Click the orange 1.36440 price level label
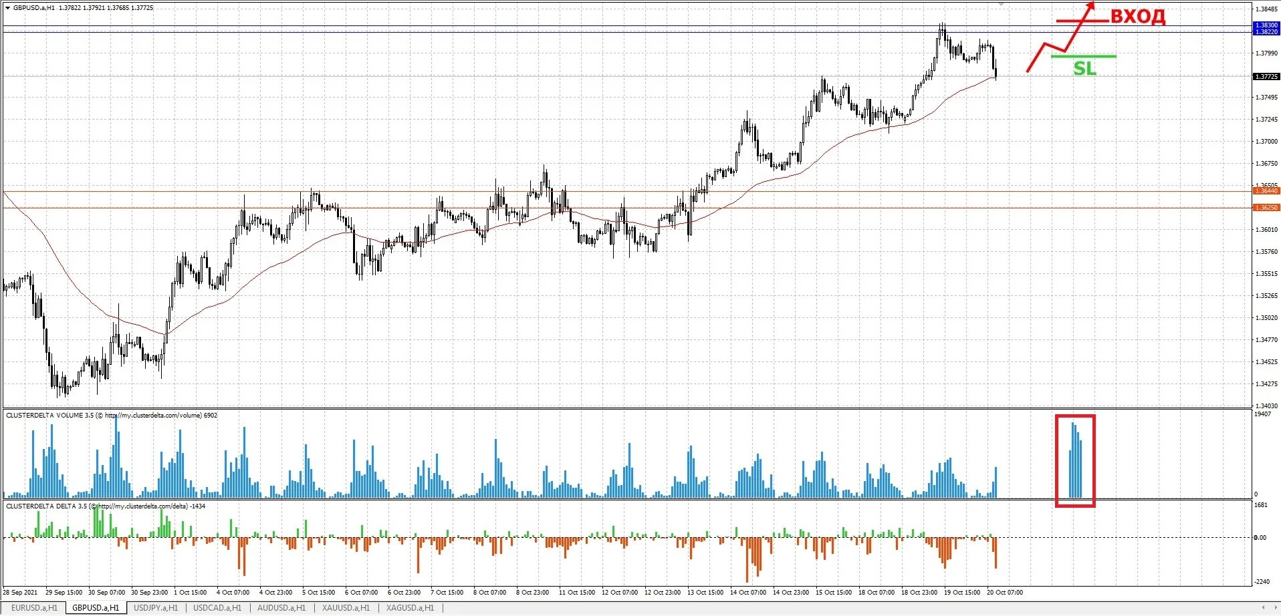Viewport: 1281px width, 616px height. coord(1266,191)
